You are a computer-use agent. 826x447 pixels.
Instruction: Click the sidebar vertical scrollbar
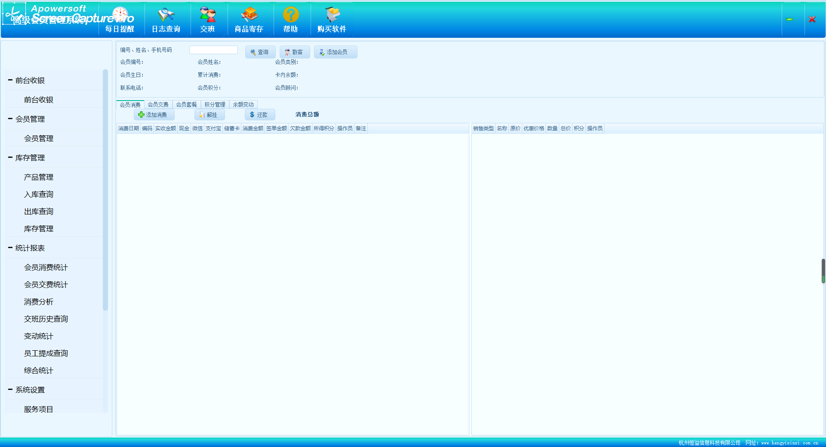pos(105,189)
